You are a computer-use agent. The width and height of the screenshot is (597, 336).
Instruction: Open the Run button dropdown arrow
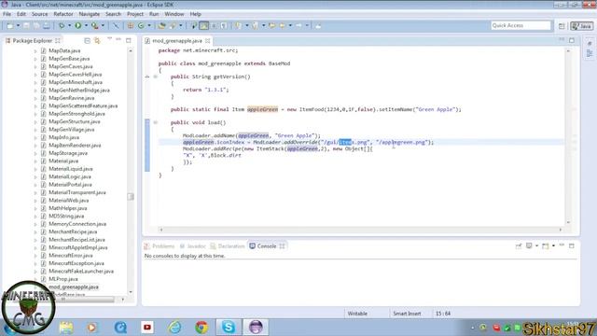[86, 25]
